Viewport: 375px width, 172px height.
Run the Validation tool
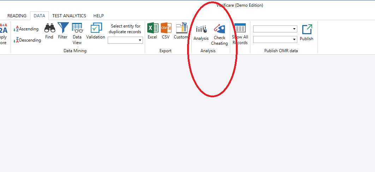click(x=96, y=31)
